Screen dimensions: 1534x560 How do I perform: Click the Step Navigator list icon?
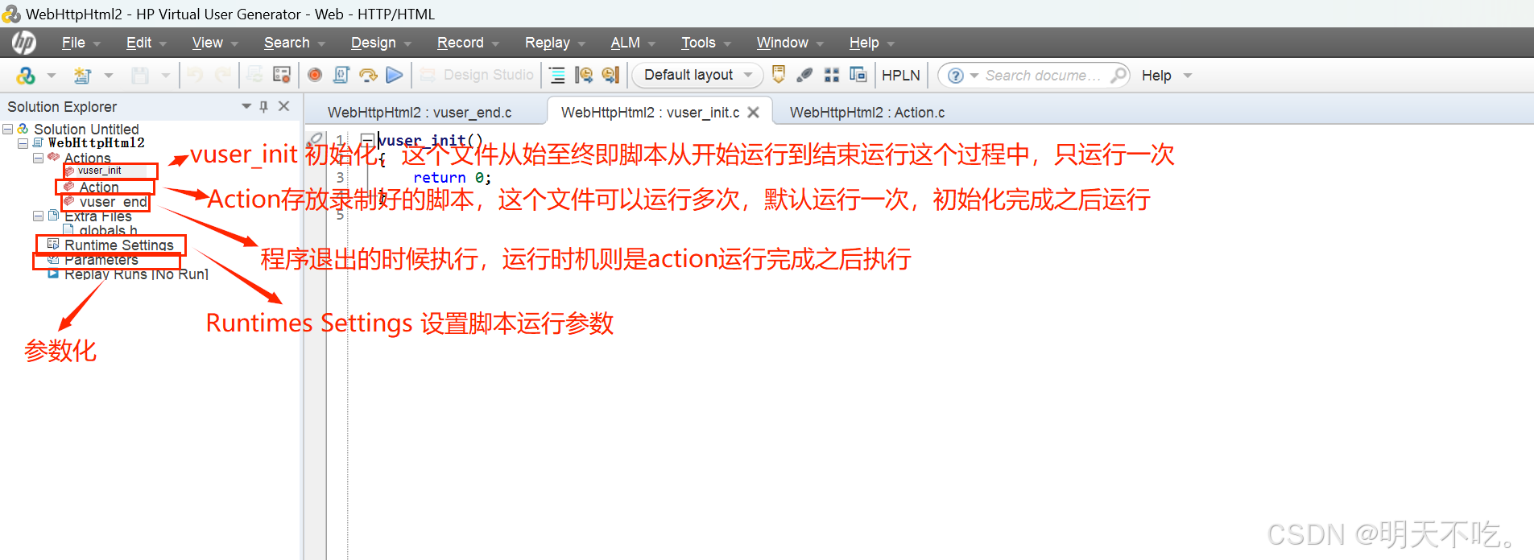557,75
